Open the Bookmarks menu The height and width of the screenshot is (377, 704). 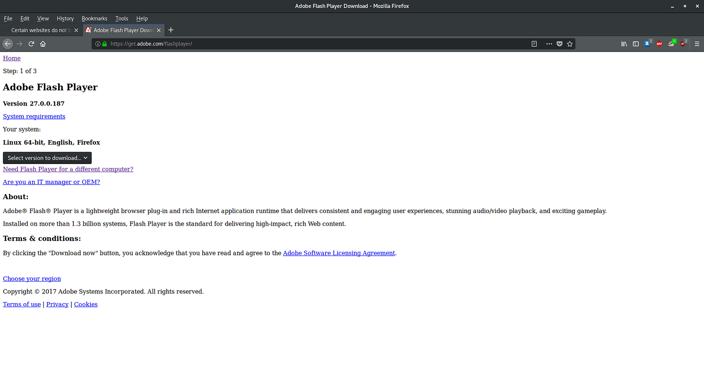point(94,18)
